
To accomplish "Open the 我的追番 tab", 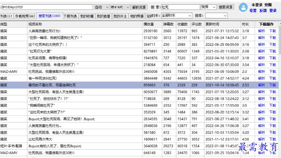I will tap(103, 16).
